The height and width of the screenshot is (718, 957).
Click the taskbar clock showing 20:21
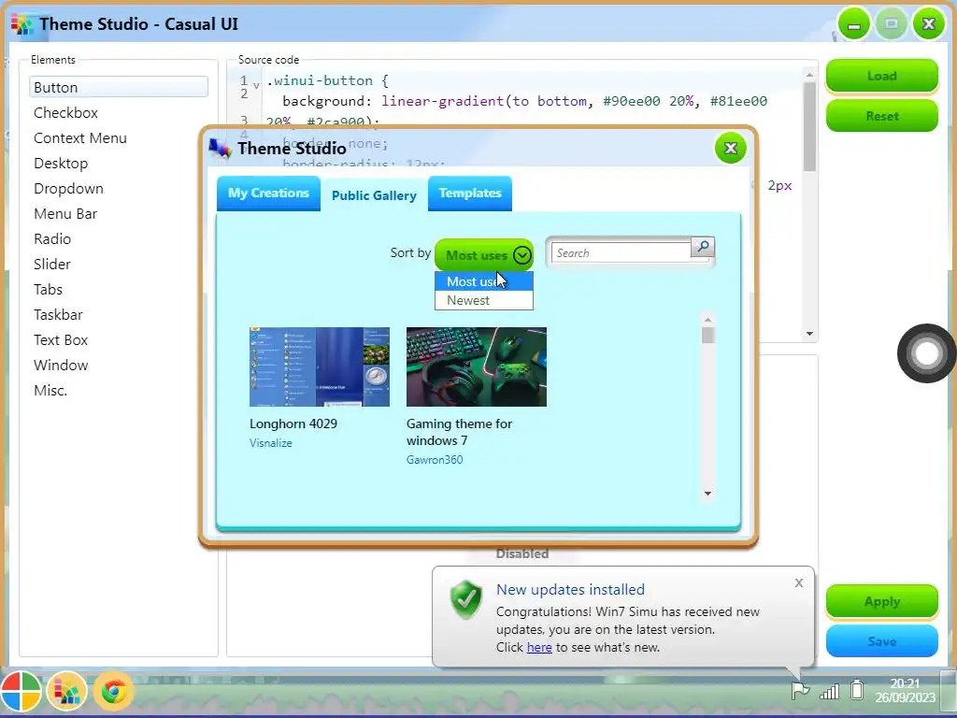click(x=905, y=691)
